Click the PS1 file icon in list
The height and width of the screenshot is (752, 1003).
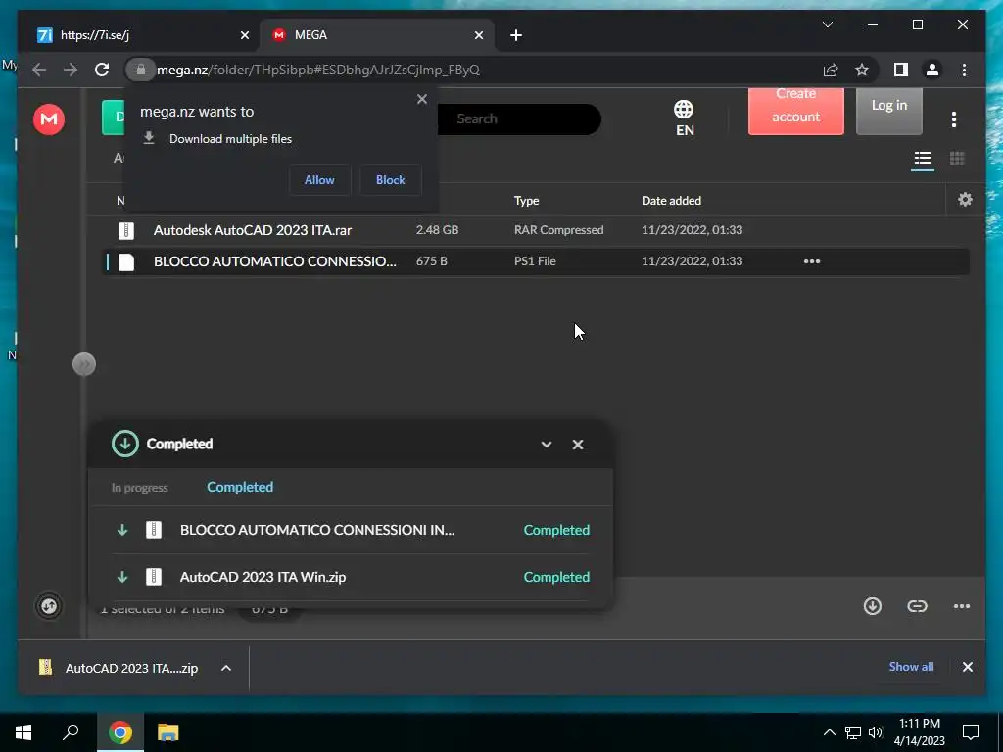point(126,261)
